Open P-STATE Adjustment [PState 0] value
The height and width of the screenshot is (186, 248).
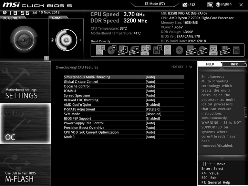tap(153, 109)
